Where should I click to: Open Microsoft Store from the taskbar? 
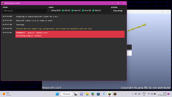pyautogui.click(x=98, y=94)
